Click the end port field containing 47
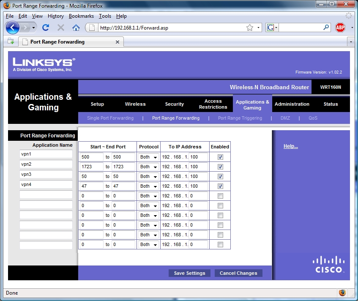The height and width of the screenshot is (301, 358). (x=123, y=186)
